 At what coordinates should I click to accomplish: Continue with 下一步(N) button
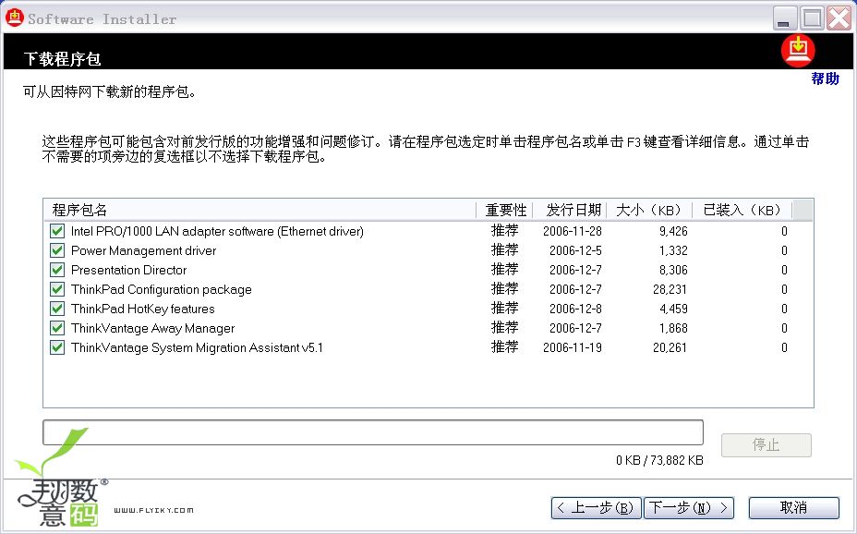pos(689,508)
